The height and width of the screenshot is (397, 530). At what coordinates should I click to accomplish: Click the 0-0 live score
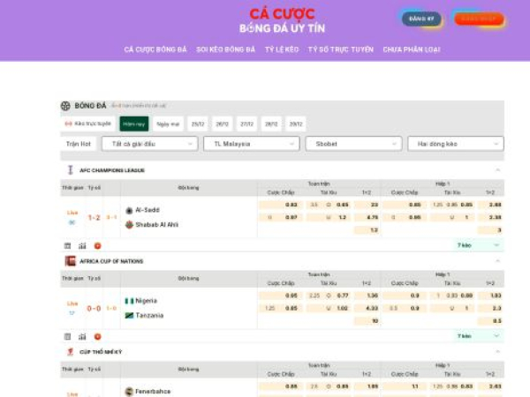94,309
